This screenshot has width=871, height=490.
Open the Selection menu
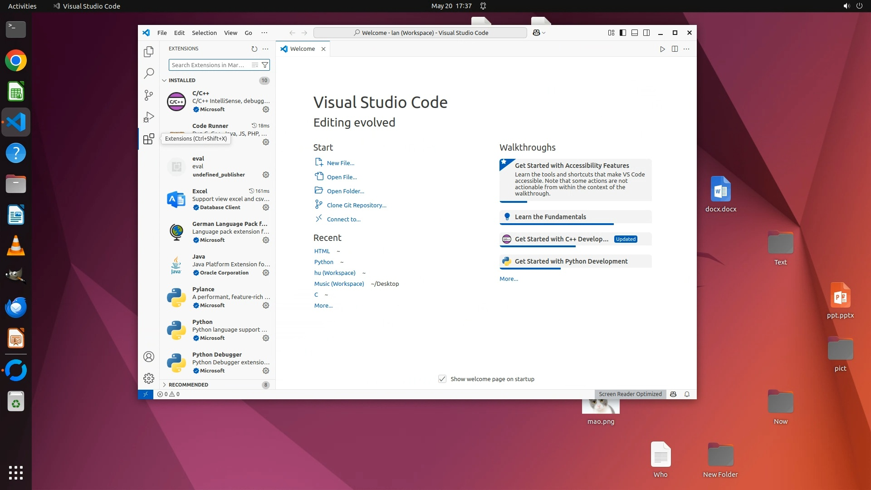pyautogui.click(x=204, y=33)
